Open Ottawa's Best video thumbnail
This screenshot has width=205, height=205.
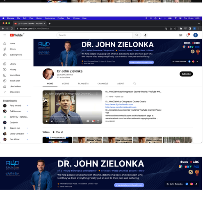pyautogui.click(x=87, y=140)
